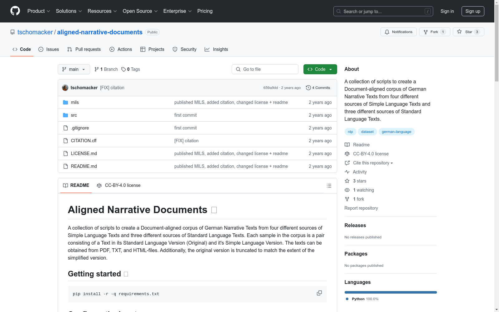This screenshot has width=499, height=312.
Task: Switch to the Security tab
Action: point(185,49)
